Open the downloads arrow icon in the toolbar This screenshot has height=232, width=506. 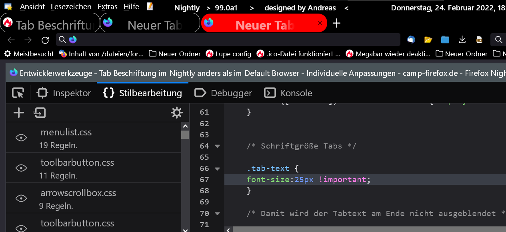462,40
